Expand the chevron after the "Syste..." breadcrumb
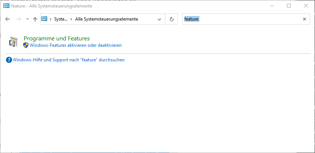Image resolution: width=315 pixels, height=153 pixels. (x=71, y=19)
